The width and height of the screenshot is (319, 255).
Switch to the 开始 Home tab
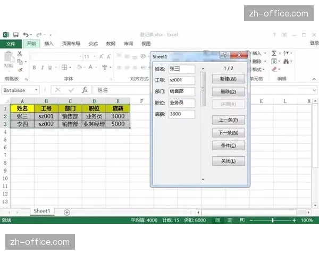pos(31,44)
